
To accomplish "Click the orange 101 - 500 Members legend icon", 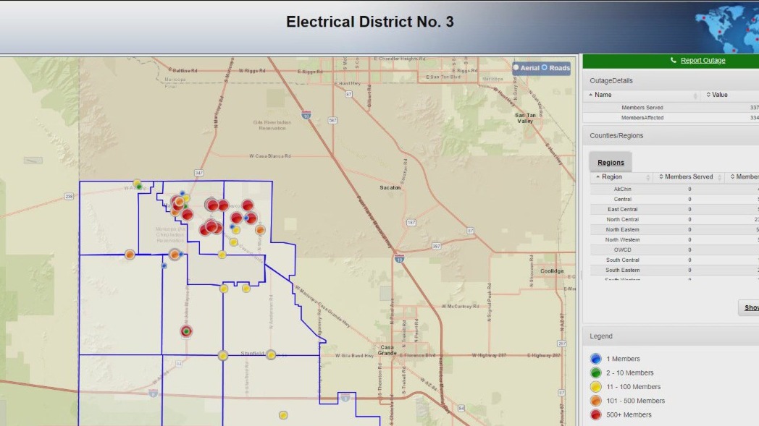I will 595,400.
